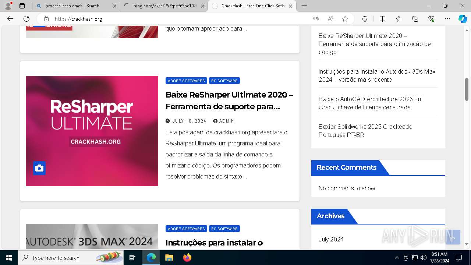The image size is (471, 265).
Task: Refresh the page
Action: click(26, 19)
